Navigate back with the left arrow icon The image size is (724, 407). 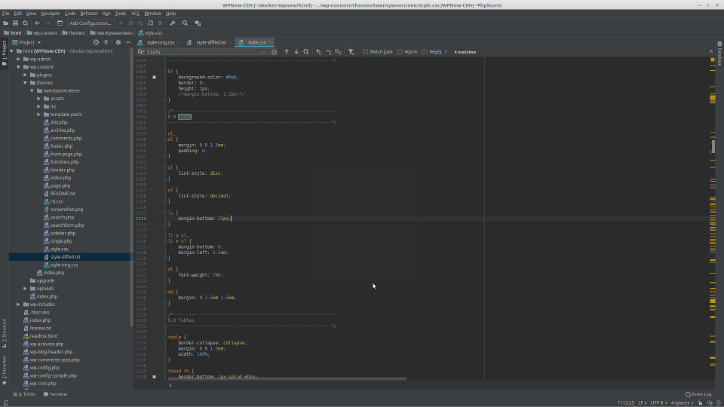point(38,23)
